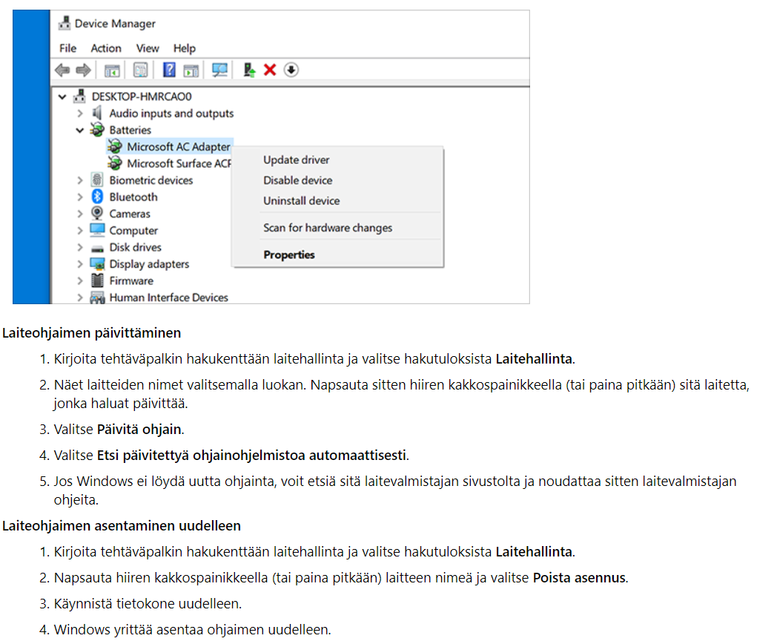The width and height of the screenshot is (774, 644).
Task: Select the Batteries label in tree
Action: pos(130,130)
